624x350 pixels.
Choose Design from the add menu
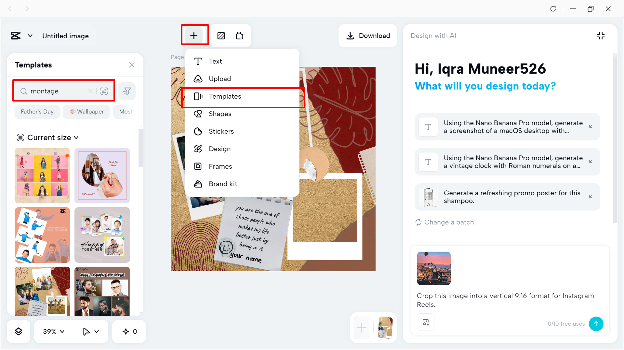(x=242, y=149)
